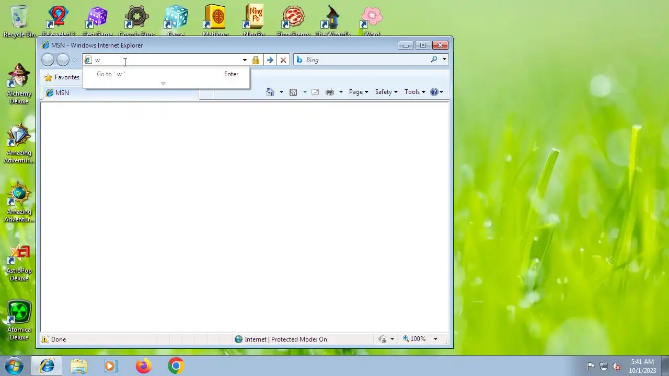
Task: Click the Read Mail envelope icon
Action: coord(315,92)
